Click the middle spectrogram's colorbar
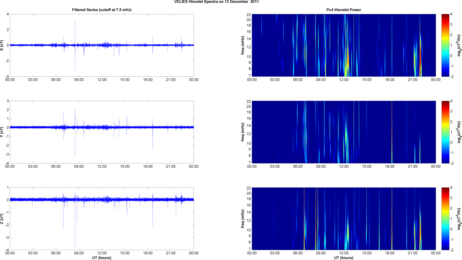Viewport: 462px width, 260px height. coord(445,132)
